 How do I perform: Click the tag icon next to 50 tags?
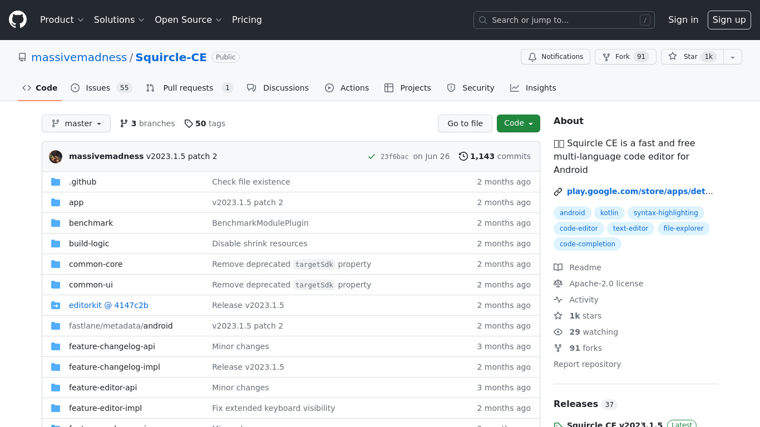(189, 123)
